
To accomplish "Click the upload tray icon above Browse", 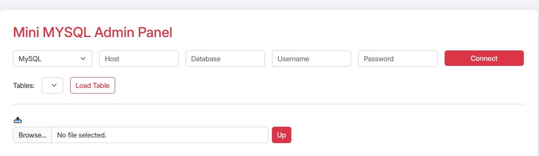I will 18,120.
